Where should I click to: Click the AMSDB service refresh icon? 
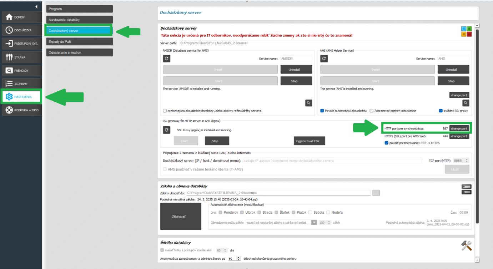pyautogui.click(x=166, y=59)
